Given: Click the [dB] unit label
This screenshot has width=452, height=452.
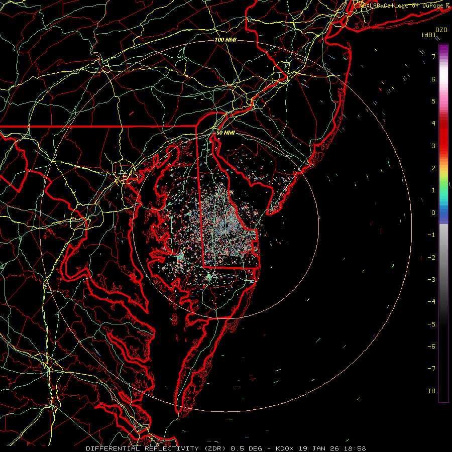Looking at the screenshot, I should click(429, 35).
